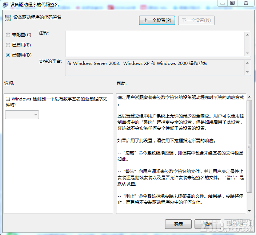The width and height of the screenshot is (256, 235).
Task: Click the 设备驱动程序的代码签名 heading text
Action: coord(37,17)
